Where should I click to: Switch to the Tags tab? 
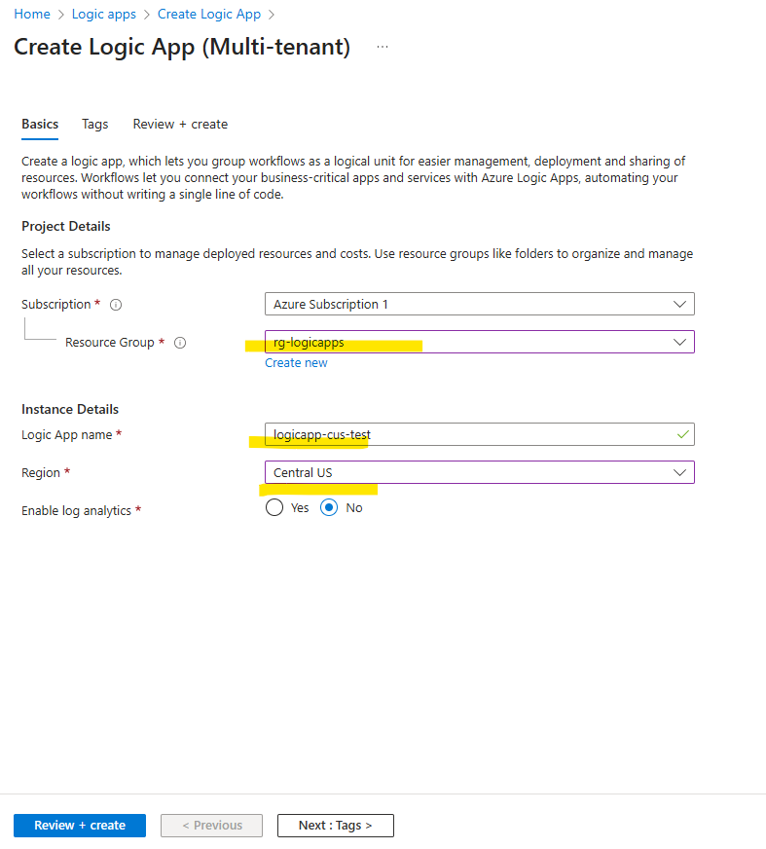[95, 124]
